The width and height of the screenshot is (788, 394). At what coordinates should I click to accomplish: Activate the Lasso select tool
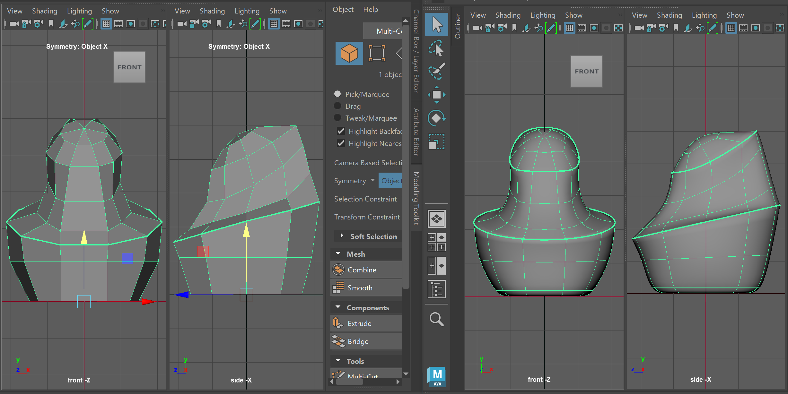[x=436, y=48]
